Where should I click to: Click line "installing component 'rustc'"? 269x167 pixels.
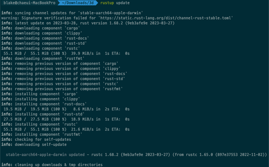pyautogui.click(x=39, y=124)
